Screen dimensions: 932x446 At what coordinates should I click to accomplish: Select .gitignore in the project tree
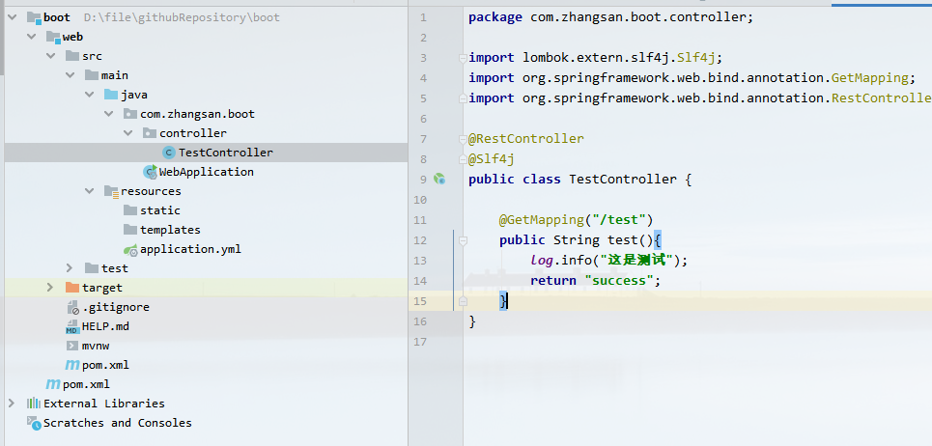point(116,307)
